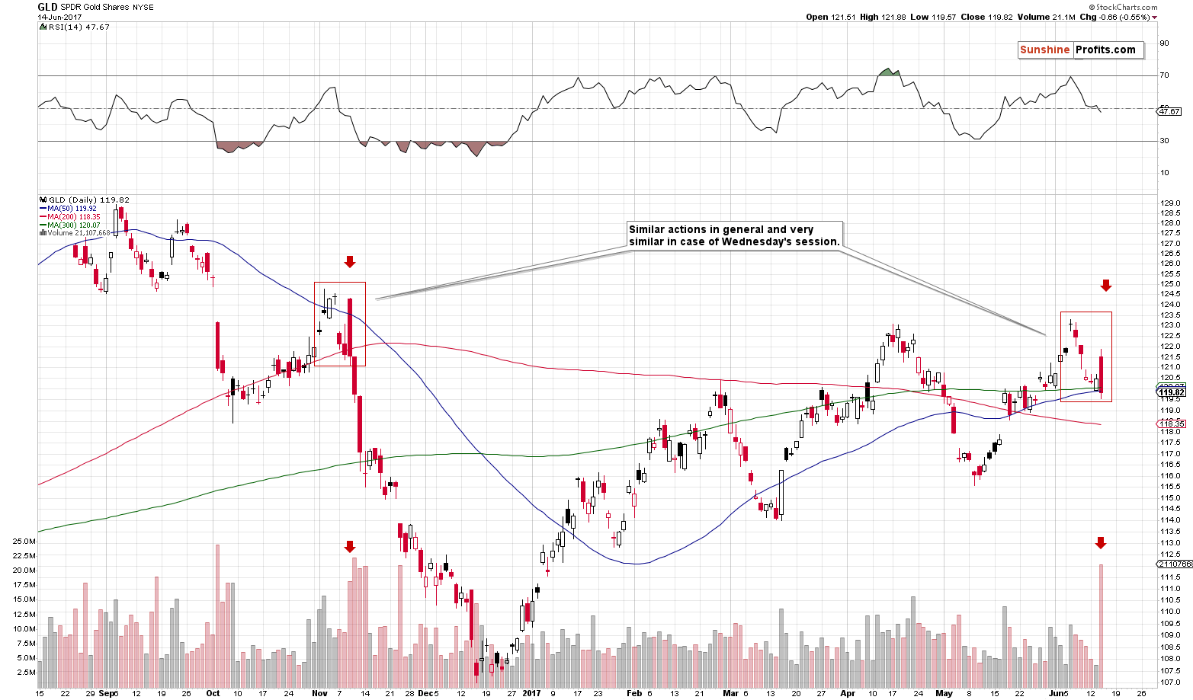Click the 70 level on the RSI axis
This screenshot has height=700, width=1193.
tap(1164, 75)
